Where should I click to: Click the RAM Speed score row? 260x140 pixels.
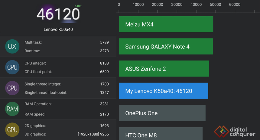67,114
